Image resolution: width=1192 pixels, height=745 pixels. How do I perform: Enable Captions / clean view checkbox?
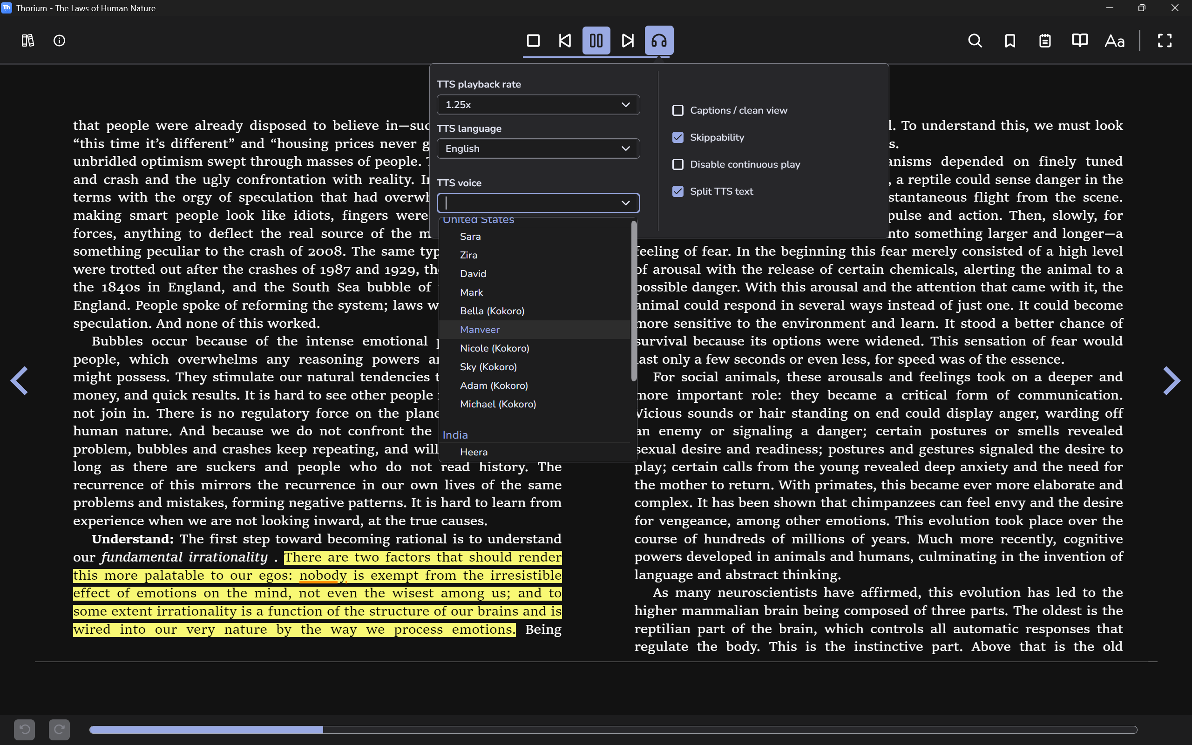[678, 110]
